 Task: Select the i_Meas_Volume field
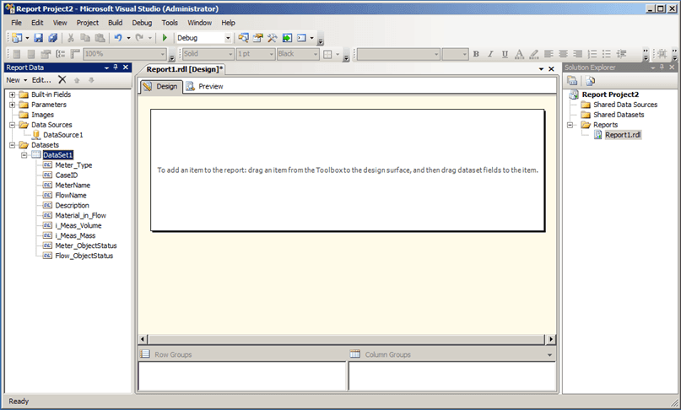(x=78, y=225)
